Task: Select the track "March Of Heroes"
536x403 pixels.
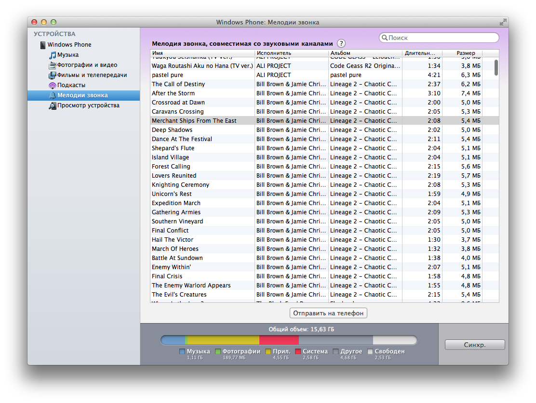Action: pyautogui.click(x=324, y=249)
